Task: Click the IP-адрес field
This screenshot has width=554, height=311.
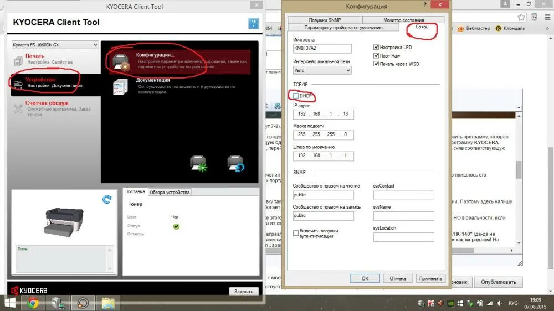Action: [x=324, y=114]
